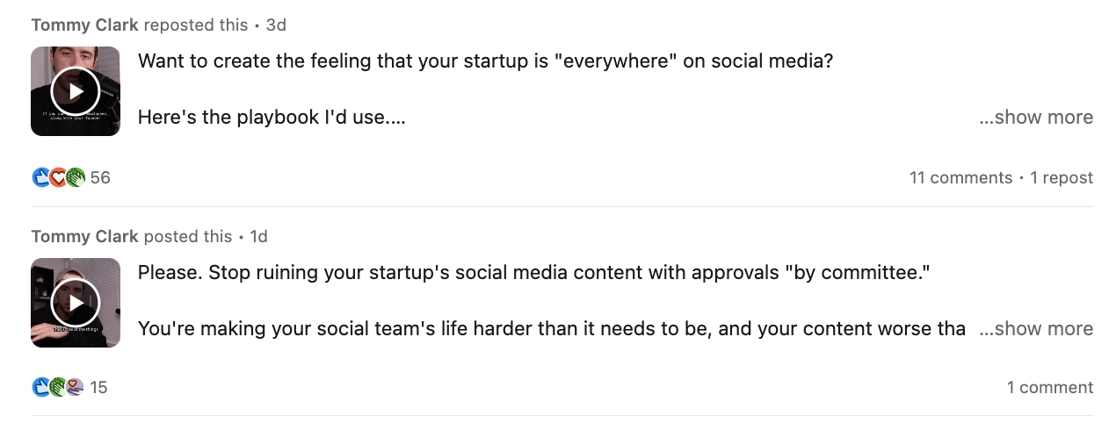This screenshot has width=1116, height=423.
Task: Play the "by committee" post video
Action: tap(76, 303)
